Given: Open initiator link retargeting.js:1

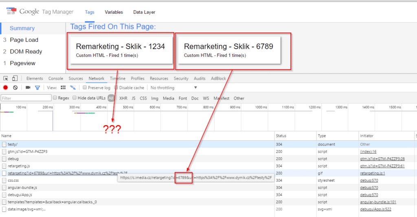Looking at the screenshot, I should pyautogui.click(x=372, y=173).
